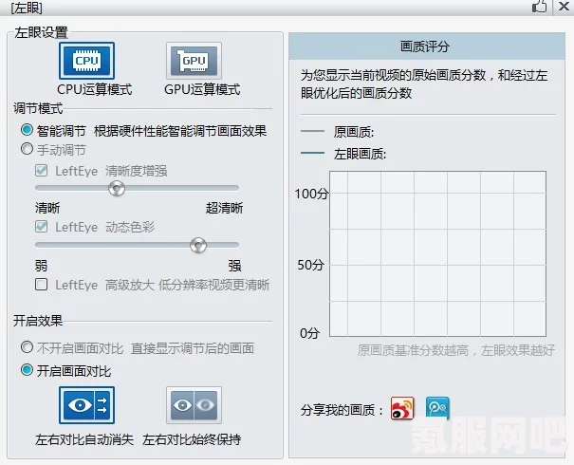
Task: Select the GPU运算模式 icon
Action: 194,61
